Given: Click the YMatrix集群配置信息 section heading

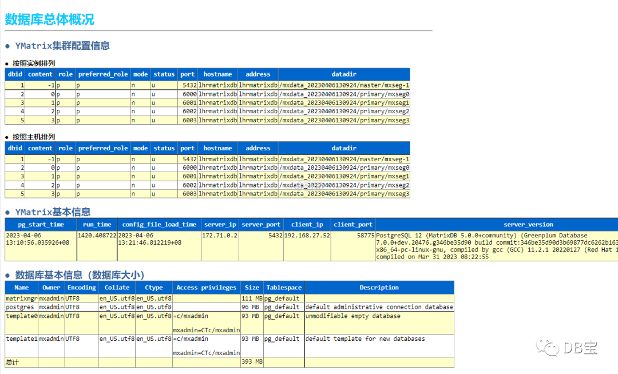Looking at the screenshot, I should [x=62, y=46].
